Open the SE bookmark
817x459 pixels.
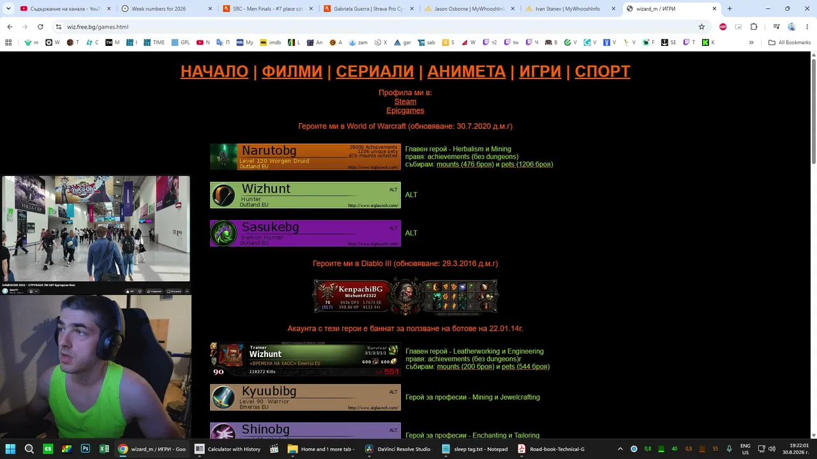coord(668,43)
